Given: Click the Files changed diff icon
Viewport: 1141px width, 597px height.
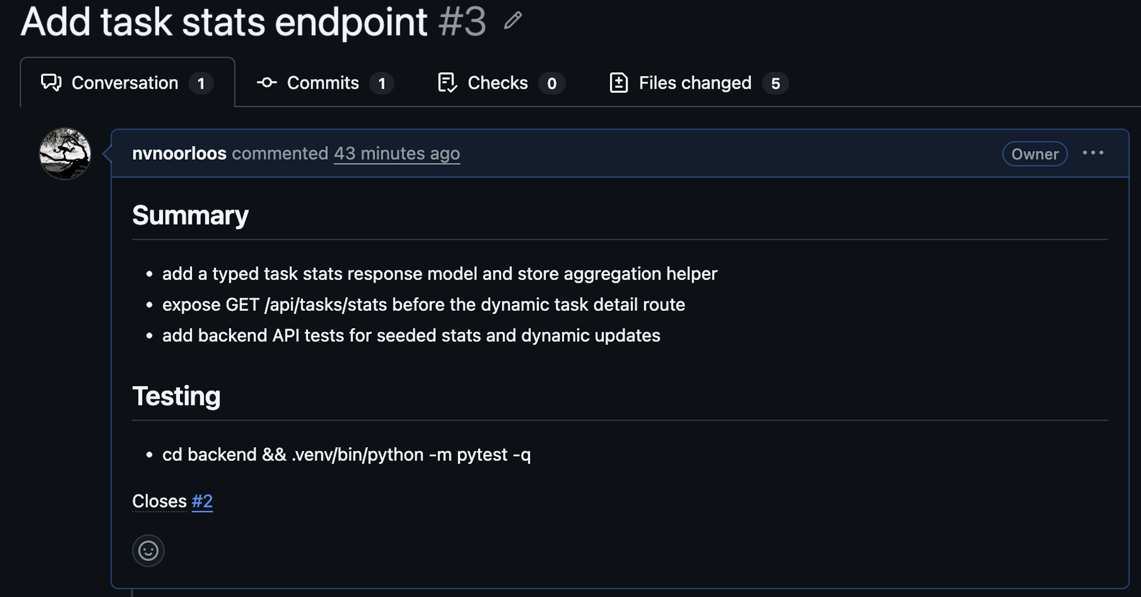Looking at the screenshot, I should pyautogui.click(x=619, y=83).
